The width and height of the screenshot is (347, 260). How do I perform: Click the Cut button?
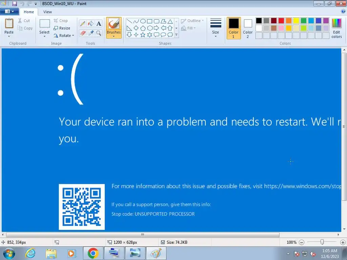24,21
